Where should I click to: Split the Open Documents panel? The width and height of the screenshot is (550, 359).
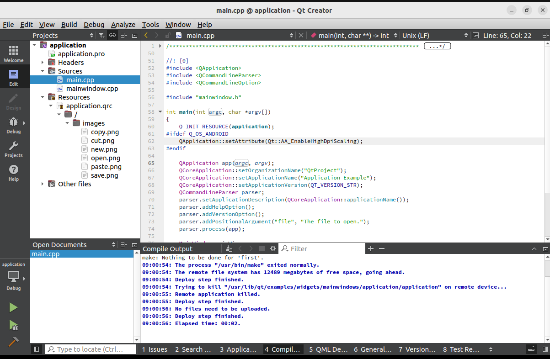pyautogui.click(x=124, y=245)
